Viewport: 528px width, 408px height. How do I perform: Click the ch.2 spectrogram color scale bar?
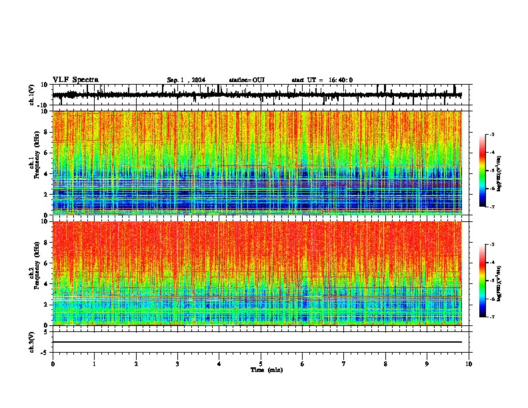(483, 281)
